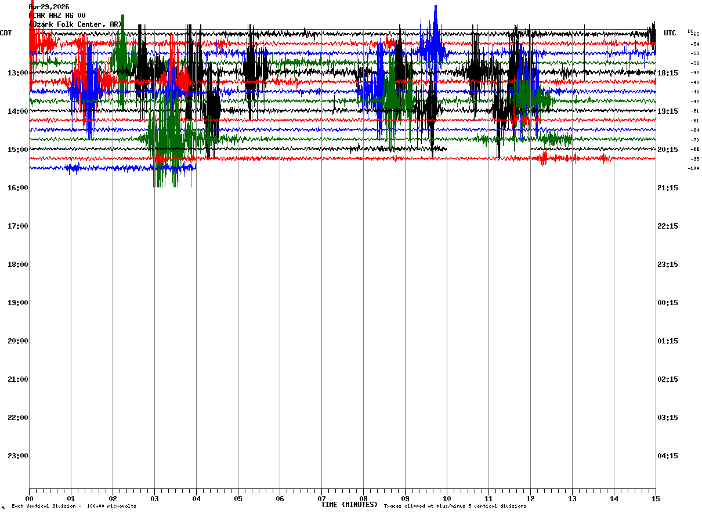Select the Ozark Folk Center, AR station name
This screenshot has height=514, width=702.
point(75,24)
